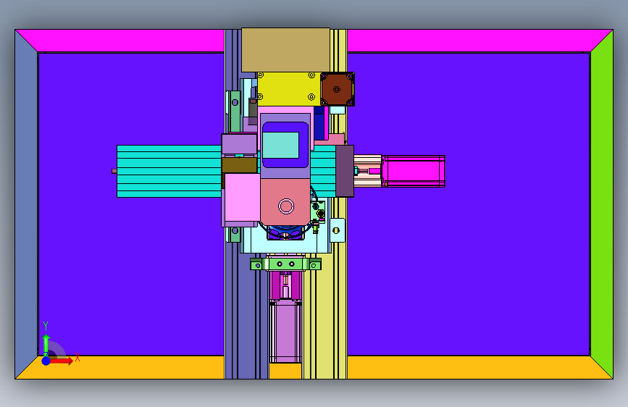Select the white bracket with yellow hole
Screen dimensions: 628x407
(338, 230)
